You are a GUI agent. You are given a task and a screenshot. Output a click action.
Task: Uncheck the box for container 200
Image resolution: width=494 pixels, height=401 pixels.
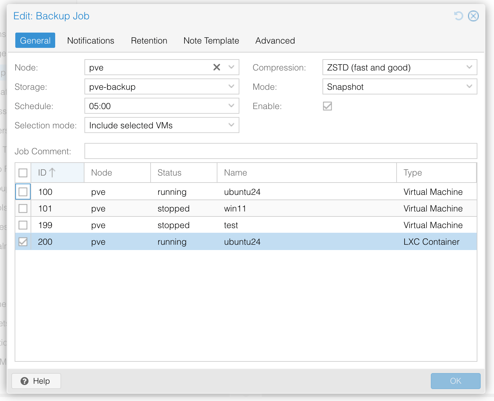click(23, 242)
